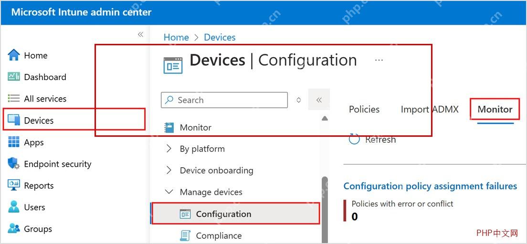Open the ellipsis more options menu
The height and width of the screenshot is (244, 527).
coord(379,60)
